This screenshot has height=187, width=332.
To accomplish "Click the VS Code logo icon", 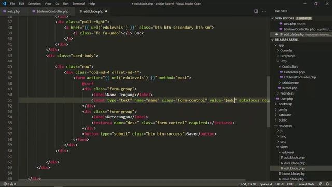I will [x=4, y=4].
